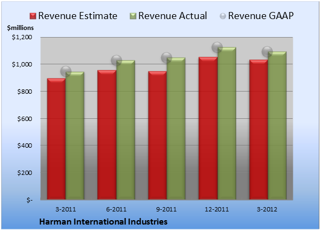Click the 3-2012 axis label

click(x=267, y=209)
